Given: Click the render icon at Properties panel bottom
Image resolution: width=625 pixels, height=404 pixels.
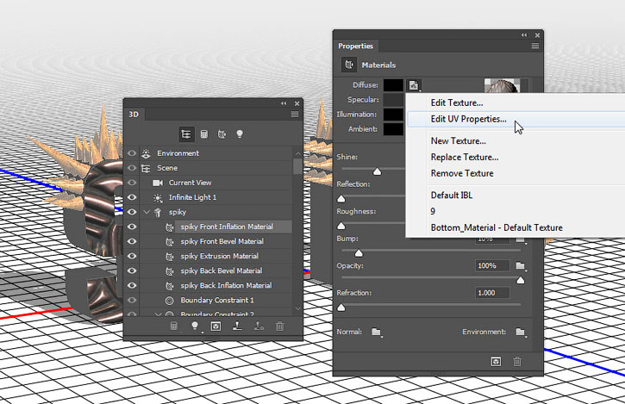Looking at the screenshot, I should pos(496,362).
